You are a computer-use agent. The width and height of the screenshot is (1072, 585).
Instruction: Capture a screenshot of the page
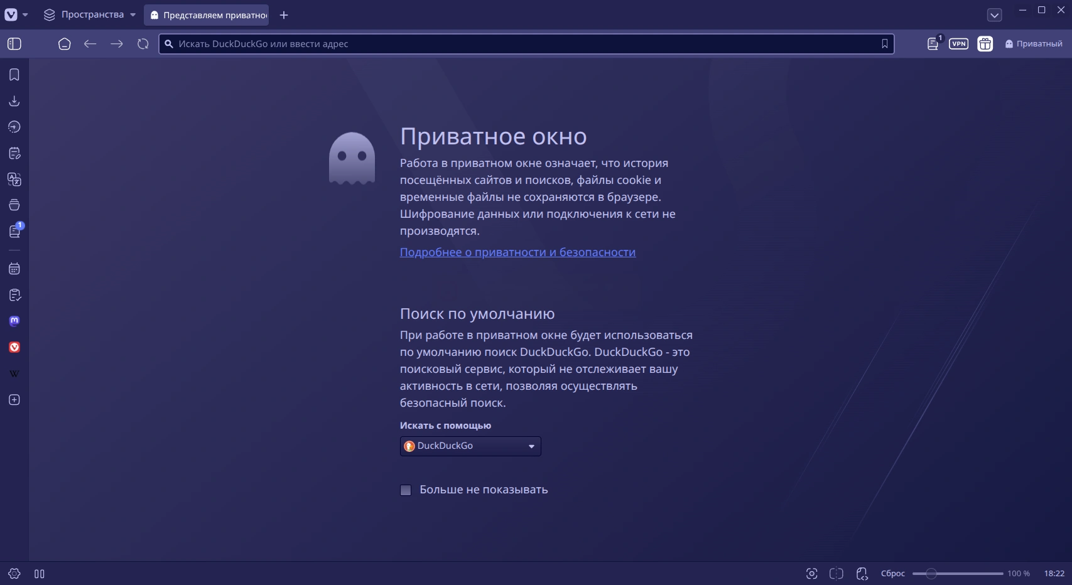click(x=812, y=573)
